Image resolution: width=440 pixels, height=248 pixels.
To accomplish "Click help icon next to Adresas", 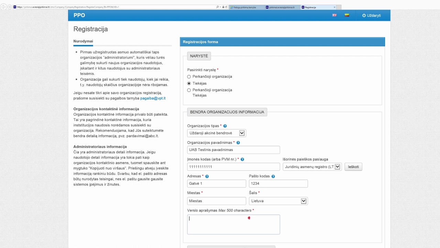I will coord(207,176).
